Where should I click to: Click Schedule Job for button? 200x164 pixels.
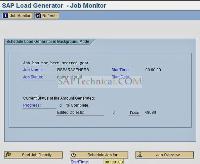(x=99, y=155)
